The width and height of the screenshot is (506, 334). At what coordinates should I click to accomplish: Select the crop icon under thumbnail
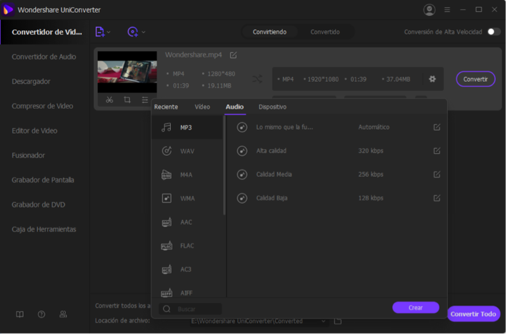127,100
